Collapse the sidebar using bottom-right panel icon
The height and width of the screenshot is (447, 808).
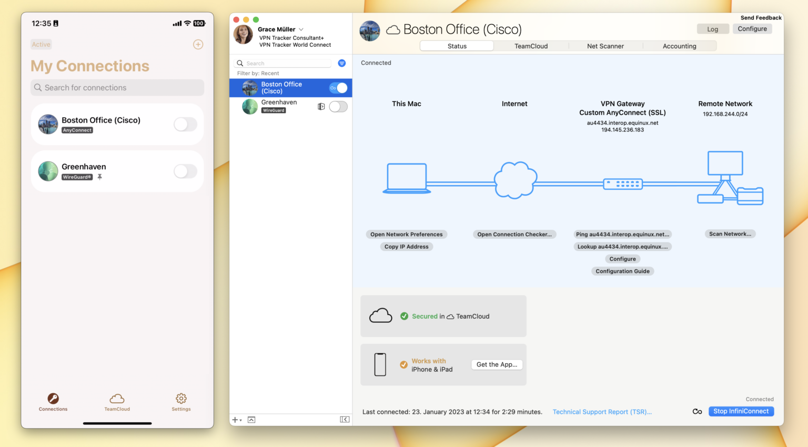coord(345,419)
